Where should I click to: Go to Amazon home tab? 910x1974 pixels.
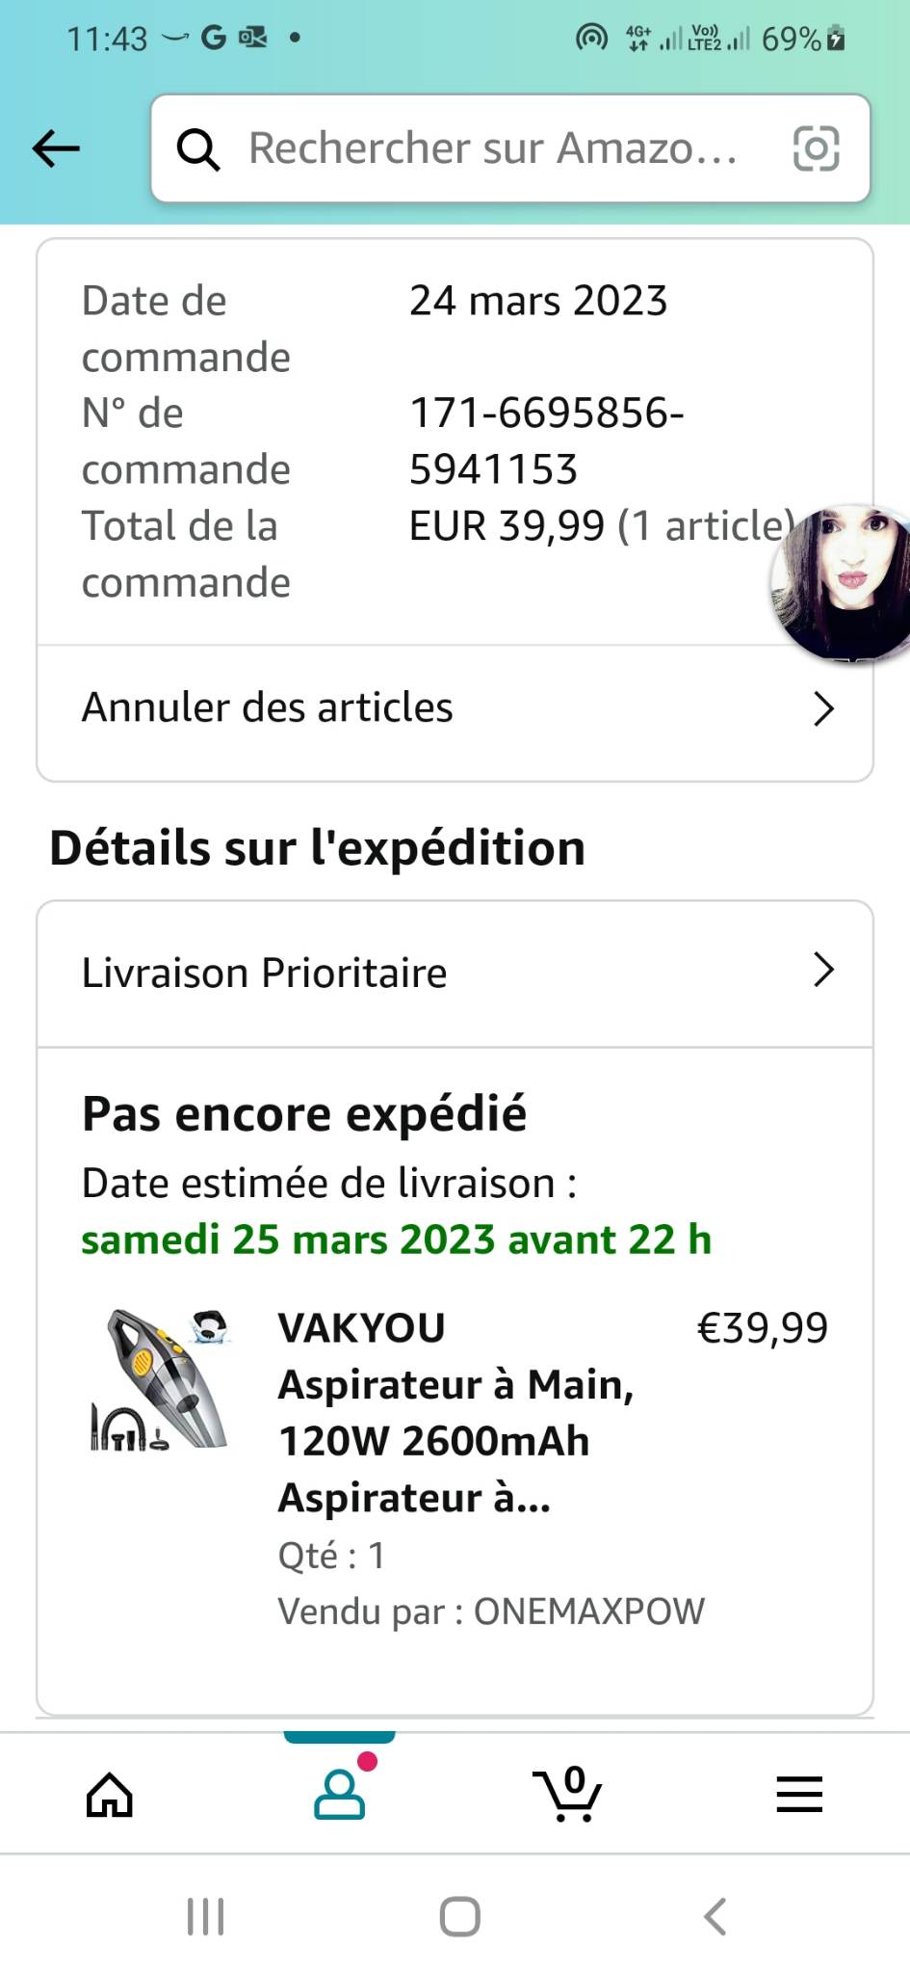(110, 1795)
